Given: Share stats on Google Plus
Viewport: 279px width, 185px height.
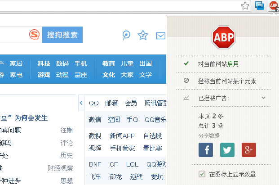Looking at the screenshot, I should (x=249, y=150).
